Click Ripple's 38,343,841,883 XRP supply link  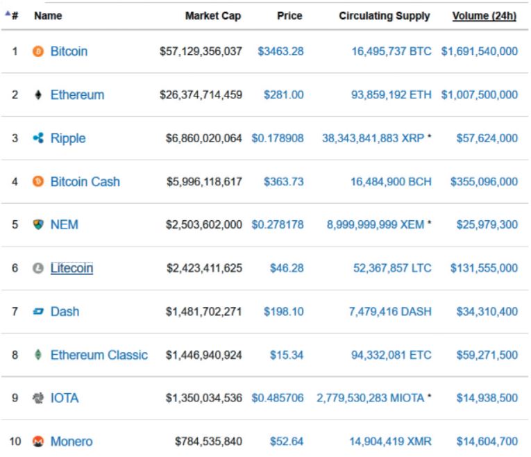[x=373, y=138]
